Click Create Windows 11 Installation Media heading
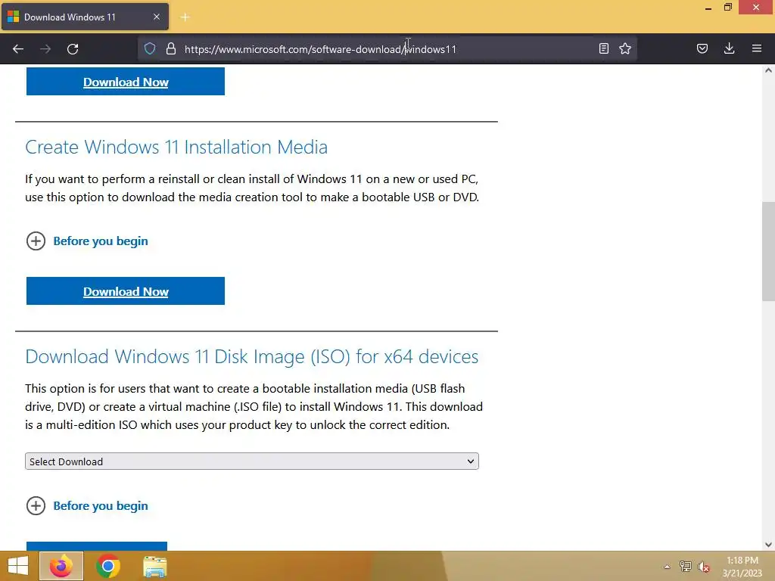The height and width of the screenshot is (581, 775). 176,148
